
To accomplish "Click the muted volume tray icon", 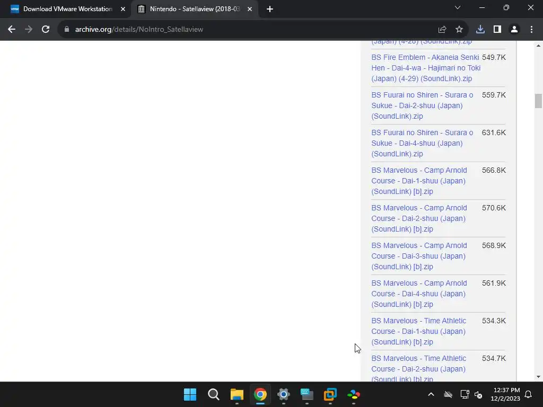I will click(478, 394).
